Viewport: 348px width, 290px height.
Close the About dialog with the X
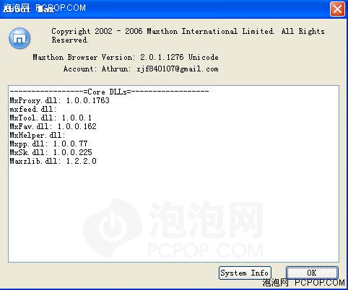pyautogui.click(x=337, y=9)
